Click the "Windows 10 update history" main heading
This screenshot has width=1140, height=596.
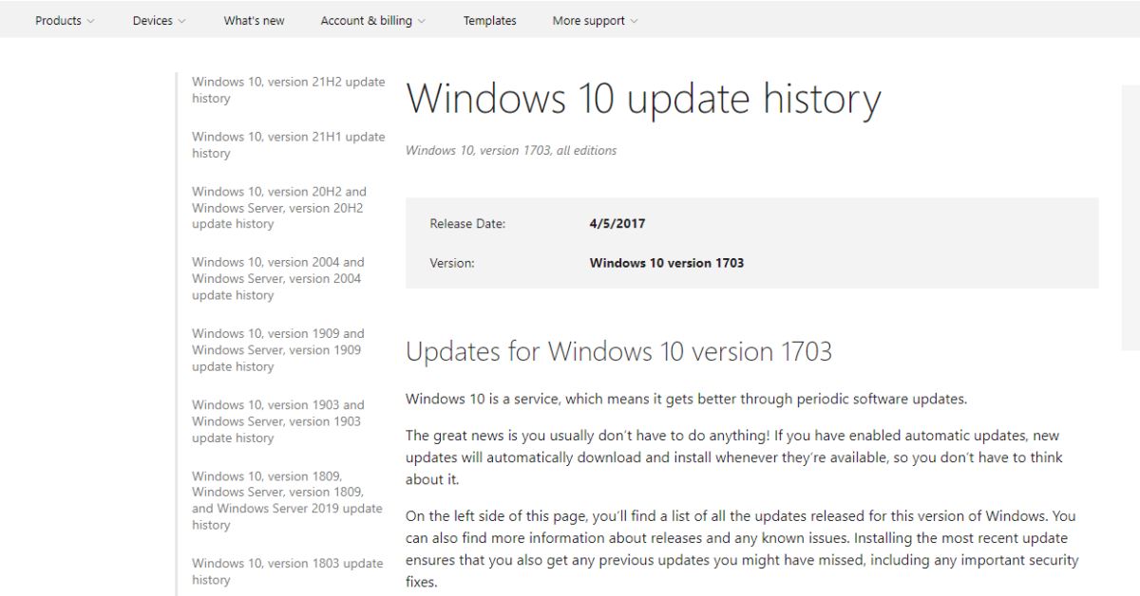[643, 100]
